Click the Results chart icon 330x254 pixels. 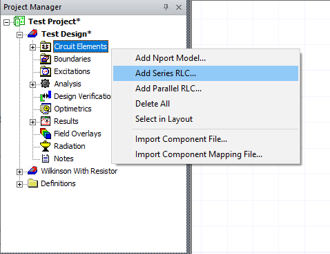click(46, 121)
